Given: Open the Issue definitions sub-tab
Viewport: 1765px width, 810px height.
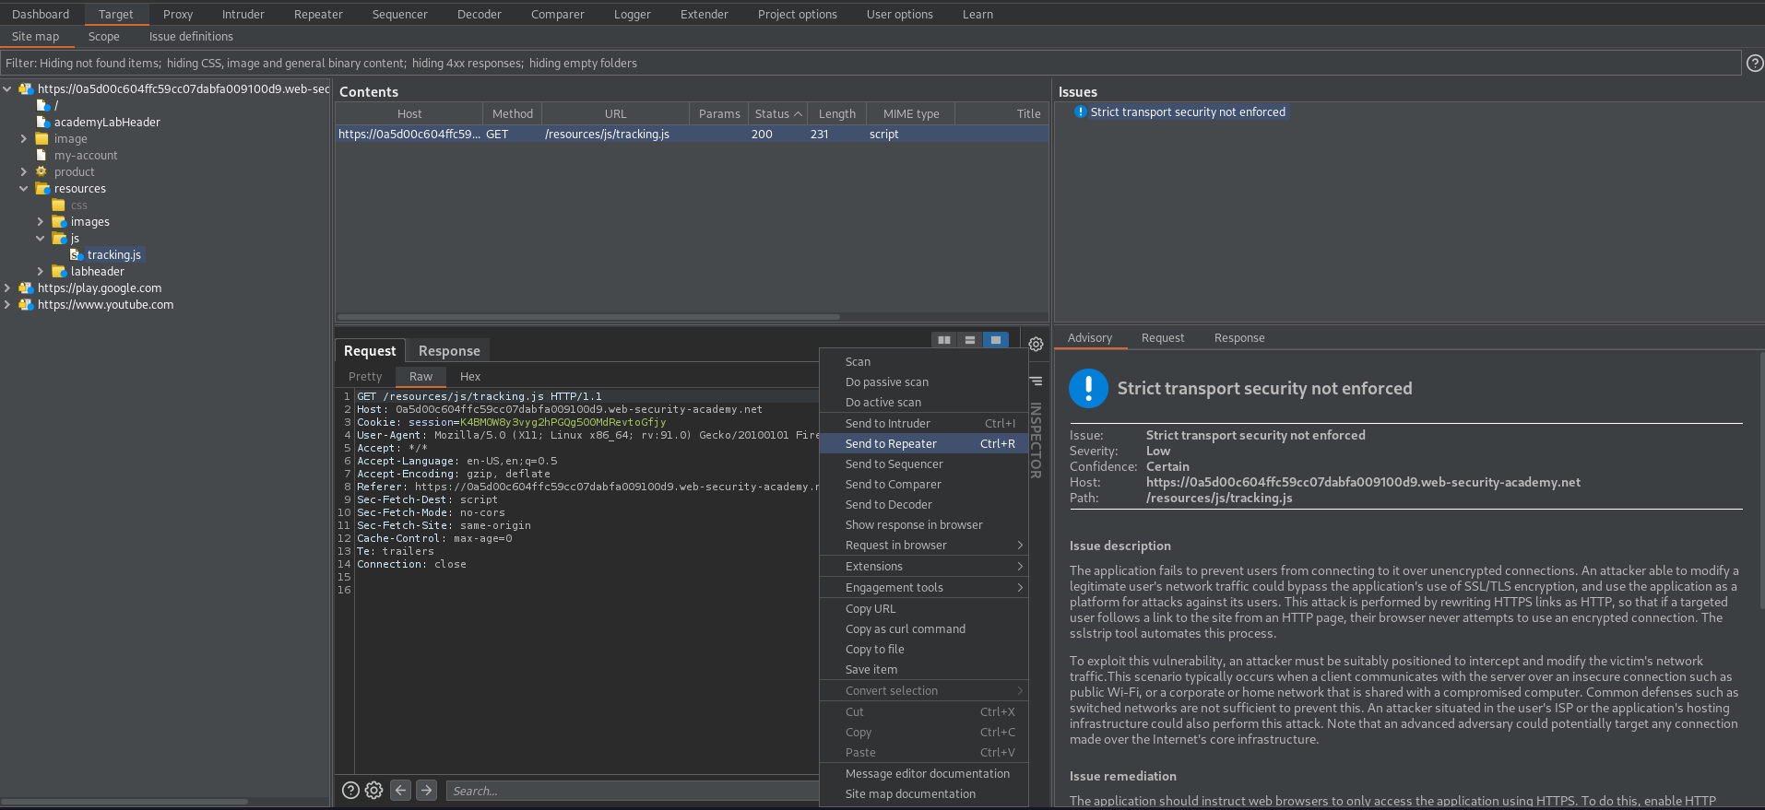Looking at the screenshot, I should pos(191,36).
